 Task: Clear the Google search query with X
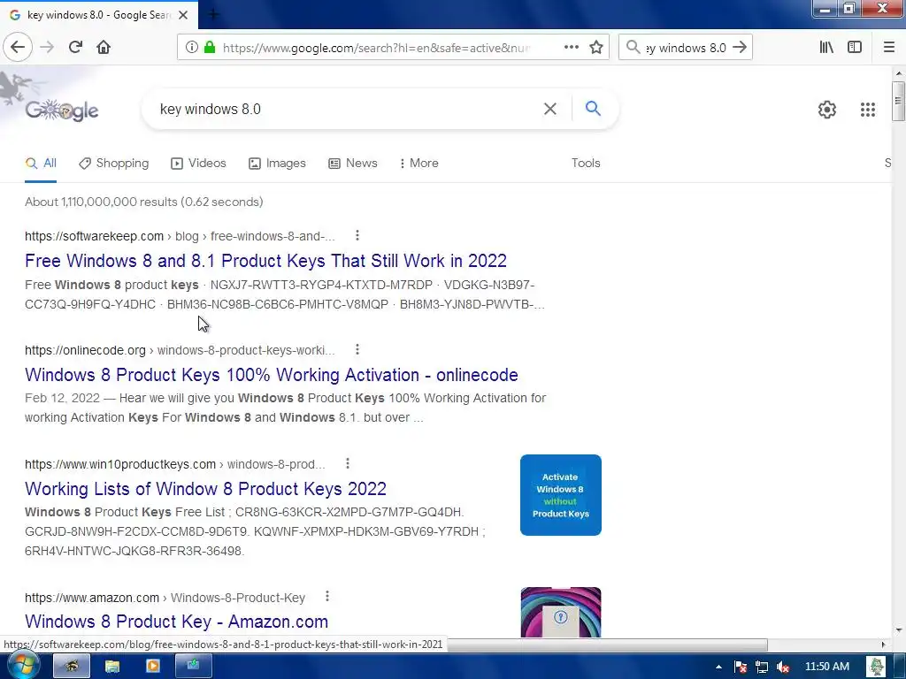550,109
